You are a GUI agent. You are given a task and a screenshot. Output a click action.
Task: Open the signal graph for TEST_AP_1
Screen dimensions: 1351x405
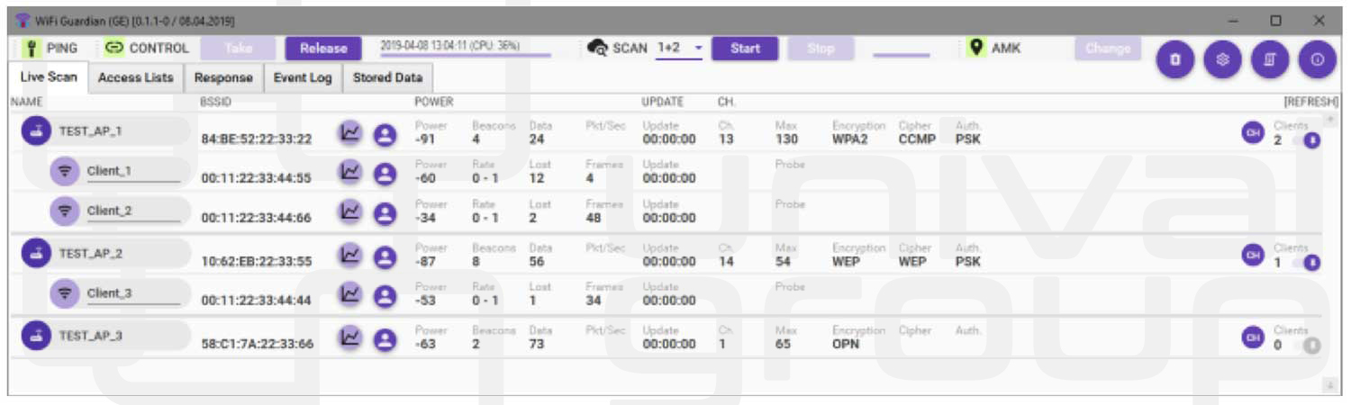tap(349, 132)
